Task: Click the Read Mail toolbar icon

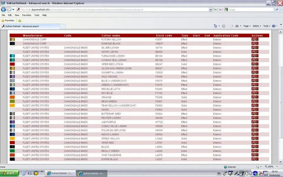Action: coord(231,26)
